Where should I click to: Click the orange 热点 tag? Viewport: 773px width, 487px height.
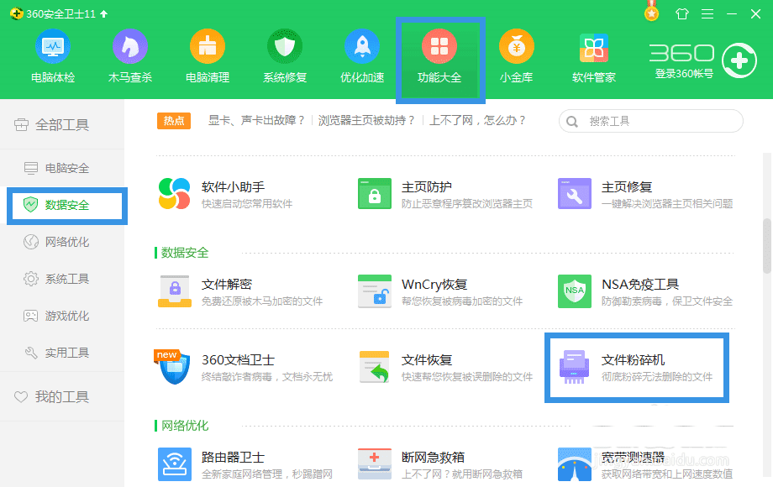(x=174, y=121)
